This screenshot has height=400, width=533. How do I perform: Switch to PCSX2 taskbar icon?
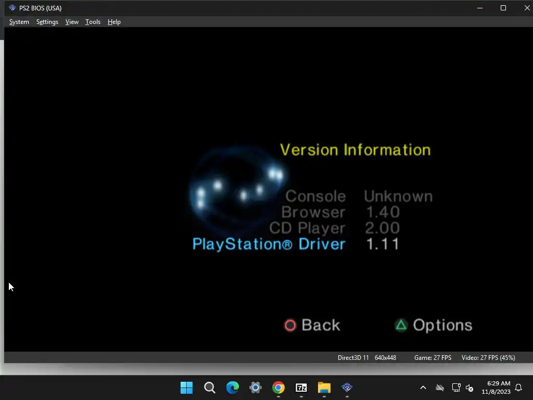(x=347, y=387)
